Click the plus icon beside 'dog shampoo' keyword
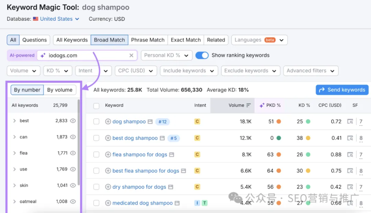Screen dimensions: 371x213 (108, 122)
